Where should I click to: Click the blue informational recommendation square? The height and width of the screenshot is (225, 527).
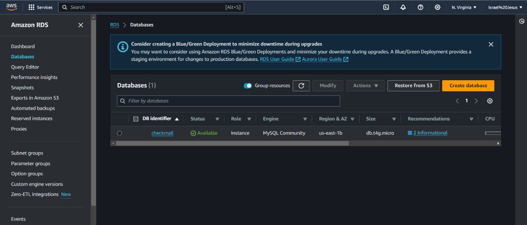(x=410, y=133)
